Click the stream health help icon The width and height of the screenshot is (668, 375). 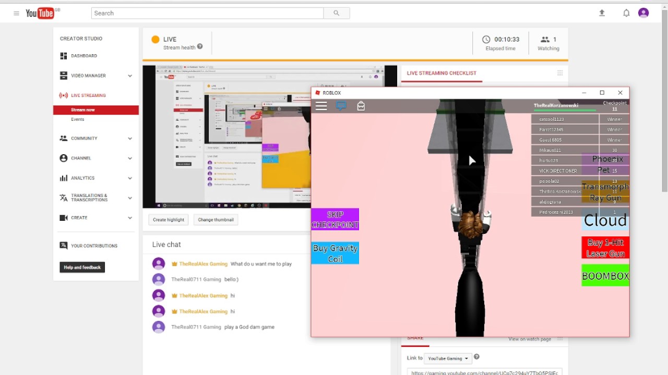[x=200, y=46]
